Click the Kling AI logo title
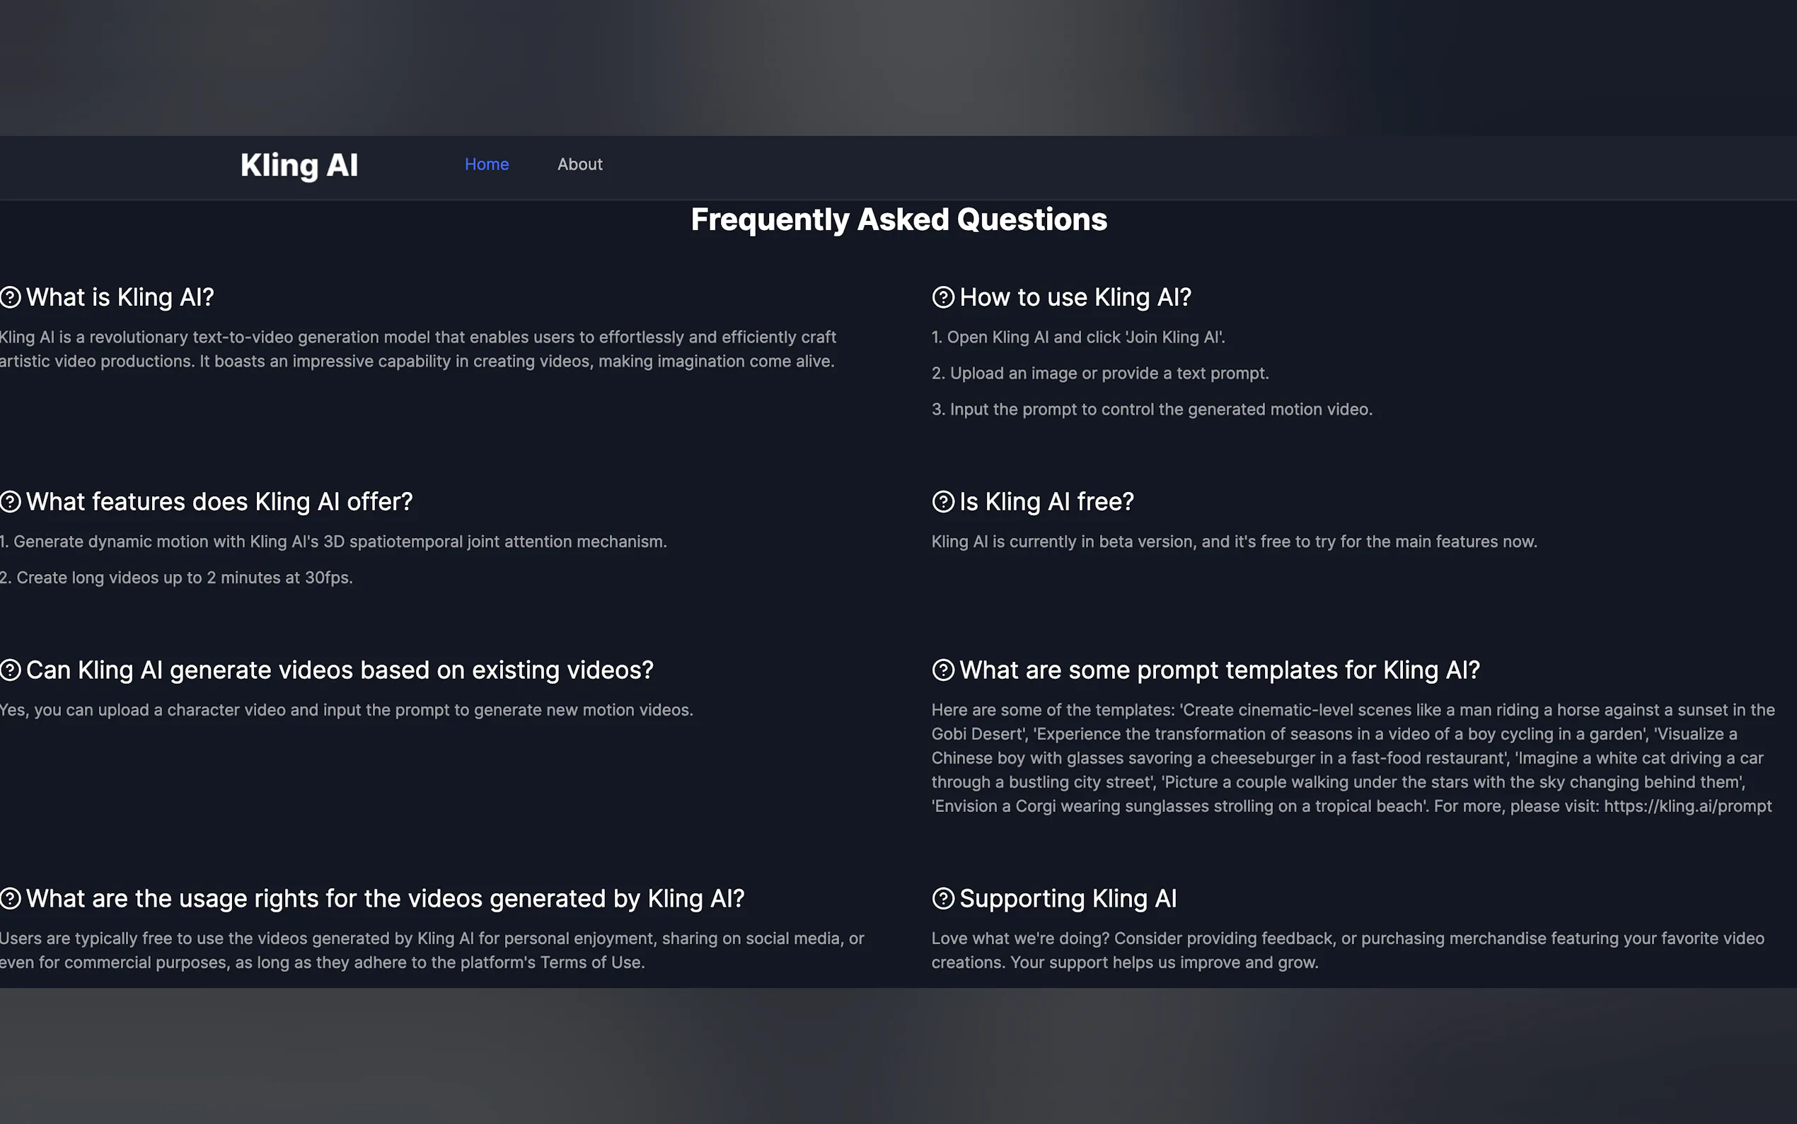The width and height of the screenshot is (1797, 1124). pos(299,165)
